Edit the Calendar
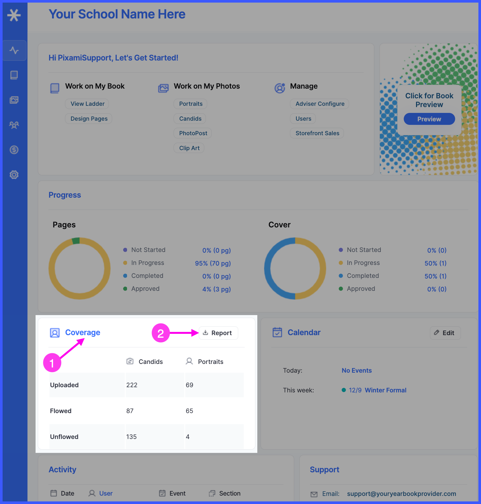Screen dimensions: 481x504 coord(445,333)
